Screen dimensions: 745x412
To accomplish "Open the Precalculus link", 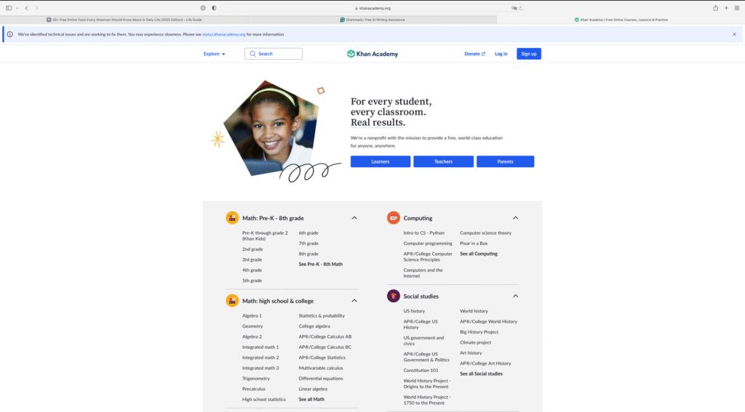I will click(254, 389).
